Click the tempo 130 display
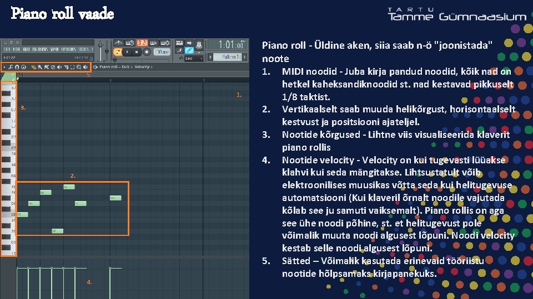Viewport: 533px width, 299px height. [x=162, y=52]
